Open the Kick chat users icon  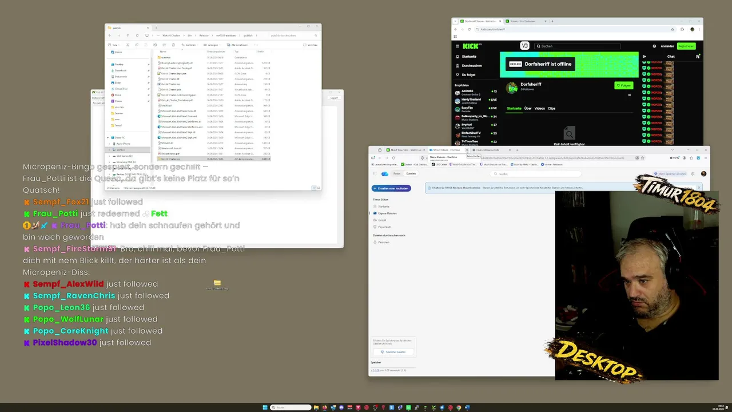697,57
